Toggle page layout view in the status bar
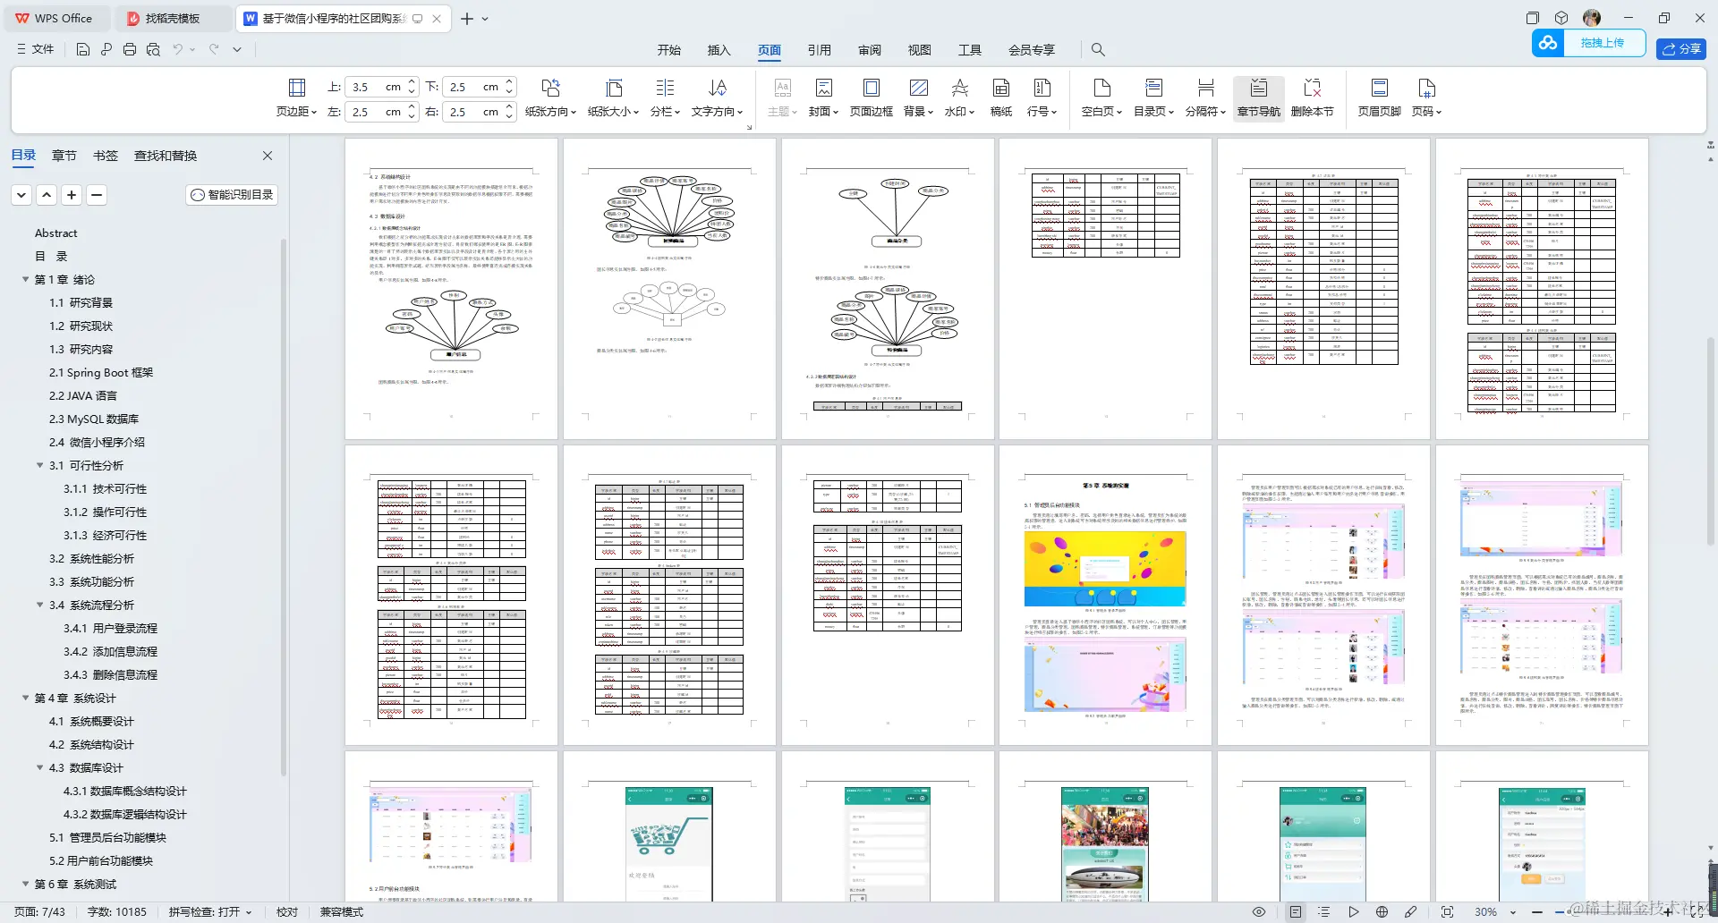Viewport: 1718px width, 923px height. [x=1296, y=912]
